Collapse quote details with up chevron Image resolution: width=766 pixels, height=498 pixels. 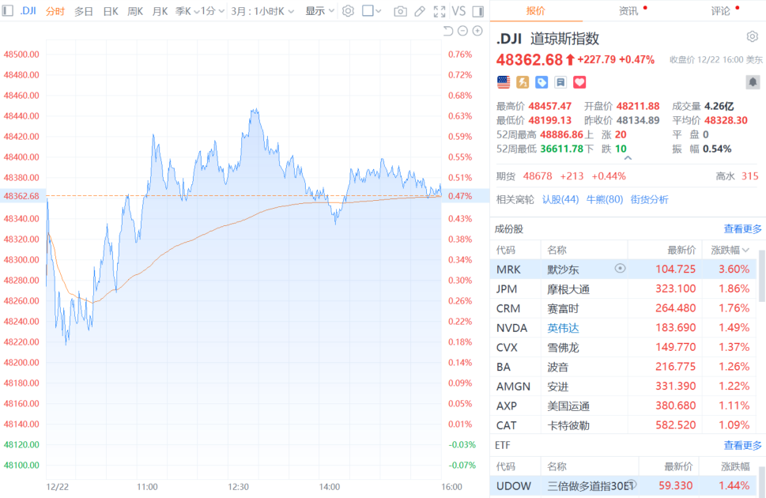[x=628, y=158]
